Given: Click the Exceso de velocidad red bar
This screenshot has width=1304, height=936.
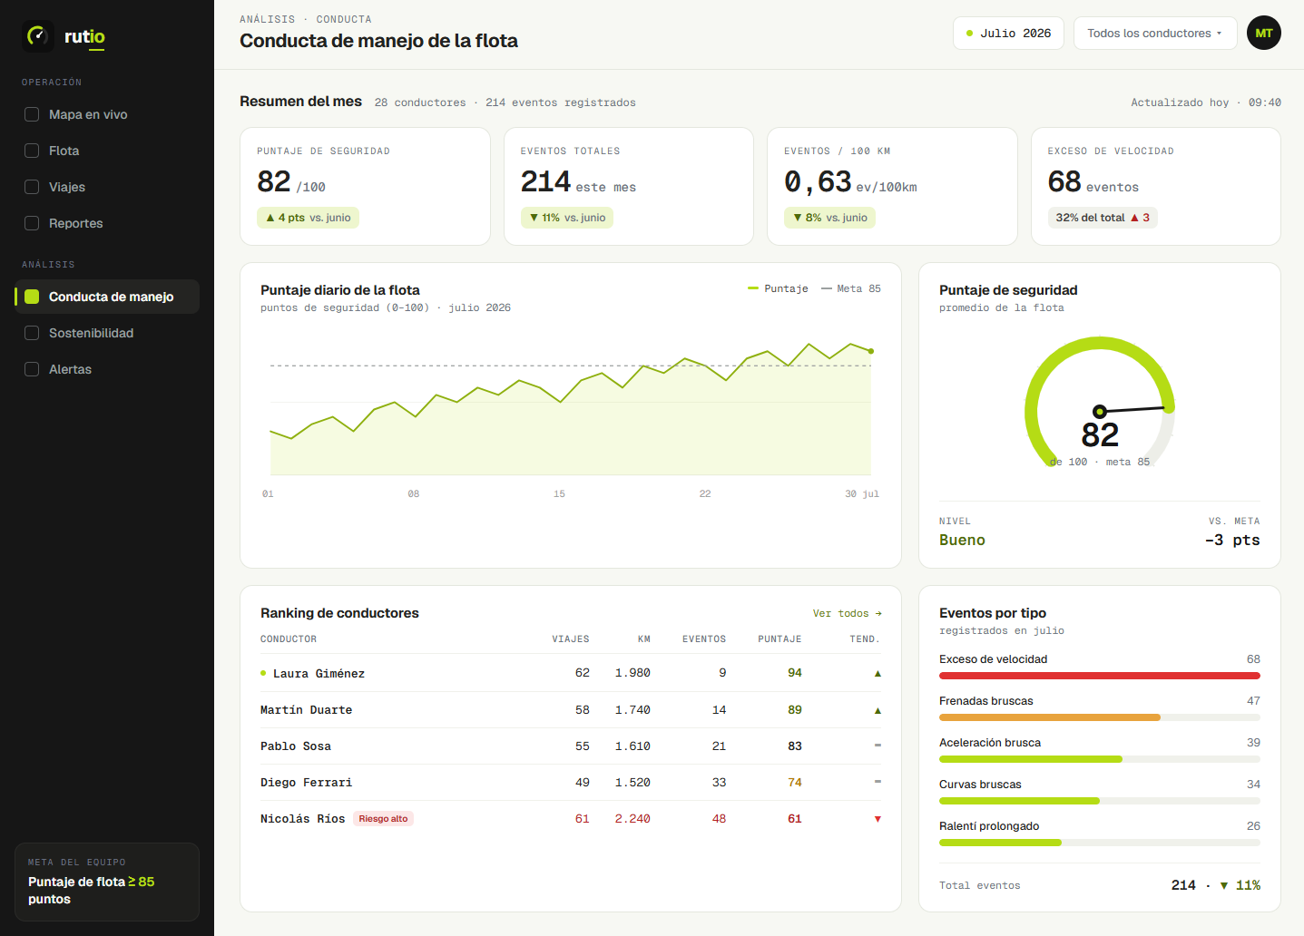Looking at the screenshot, I should point(1100,676).
